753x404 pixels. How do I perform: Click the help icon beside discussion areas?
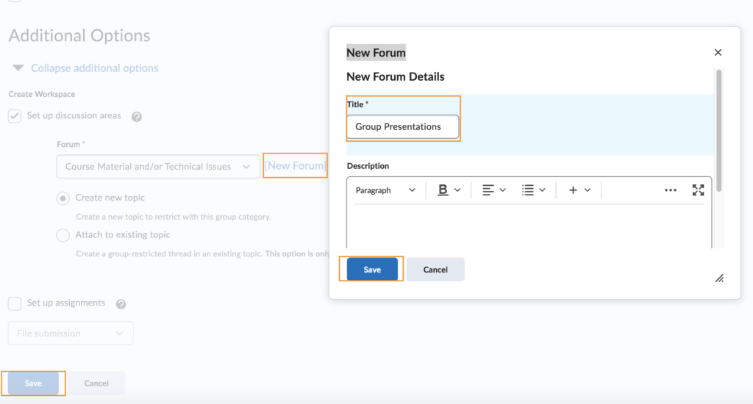click(x=136, y=116)
